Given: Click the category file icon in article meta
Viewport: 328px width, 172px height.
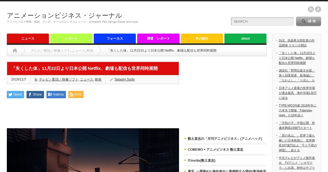Looking at the screenshot, I should pos(36,80).
